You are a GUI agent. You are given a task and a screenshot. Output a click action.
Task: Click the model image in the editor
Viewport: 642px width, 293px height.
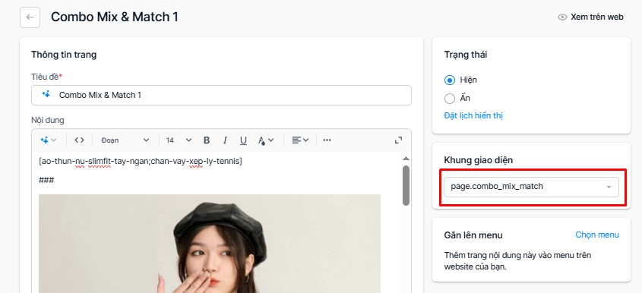pyautogui.click(x=210, y=244)
